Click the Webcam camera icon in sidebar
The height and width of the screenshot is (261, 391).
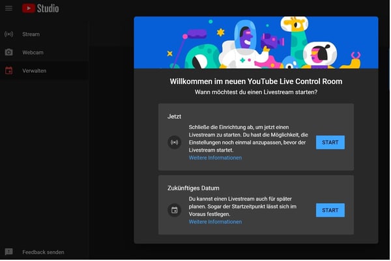point(8,52)
